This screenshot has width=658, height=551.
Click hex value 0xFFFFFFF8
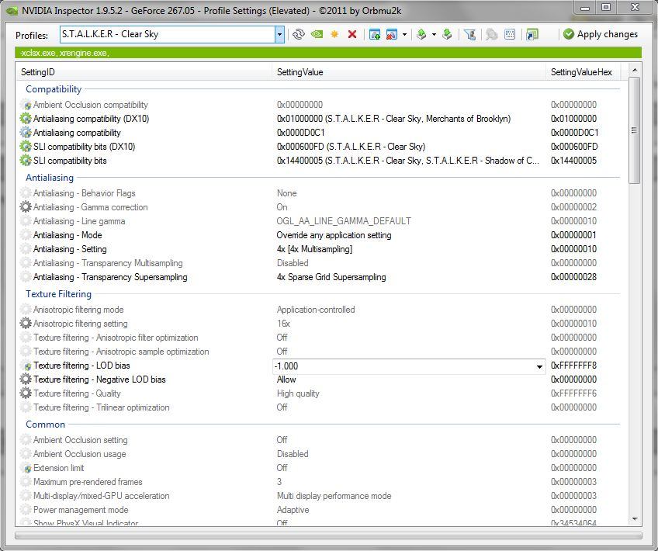click(573, 366)
